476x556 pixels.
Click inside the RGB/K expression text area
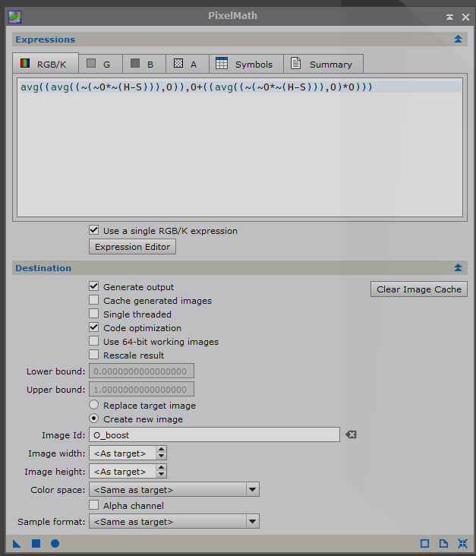pyautogui.click(x=240, y=147)
